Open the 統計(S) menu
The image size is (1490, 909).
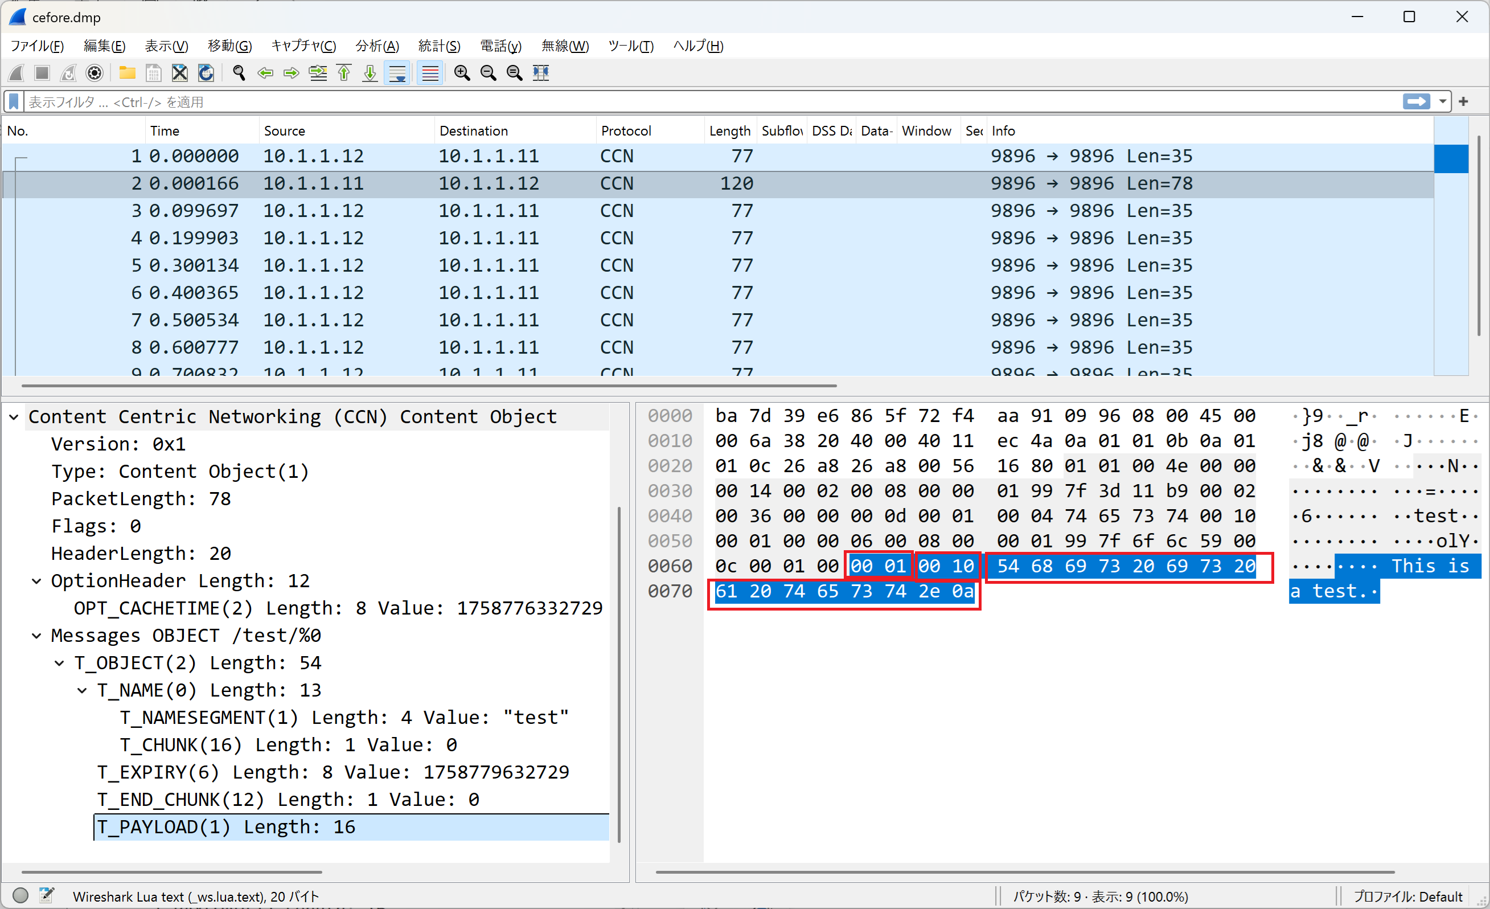(x=439, y=46)
